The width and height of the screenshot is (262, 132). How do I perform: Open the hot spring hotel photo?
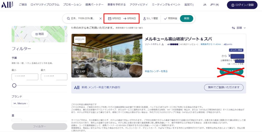point(107,56)
